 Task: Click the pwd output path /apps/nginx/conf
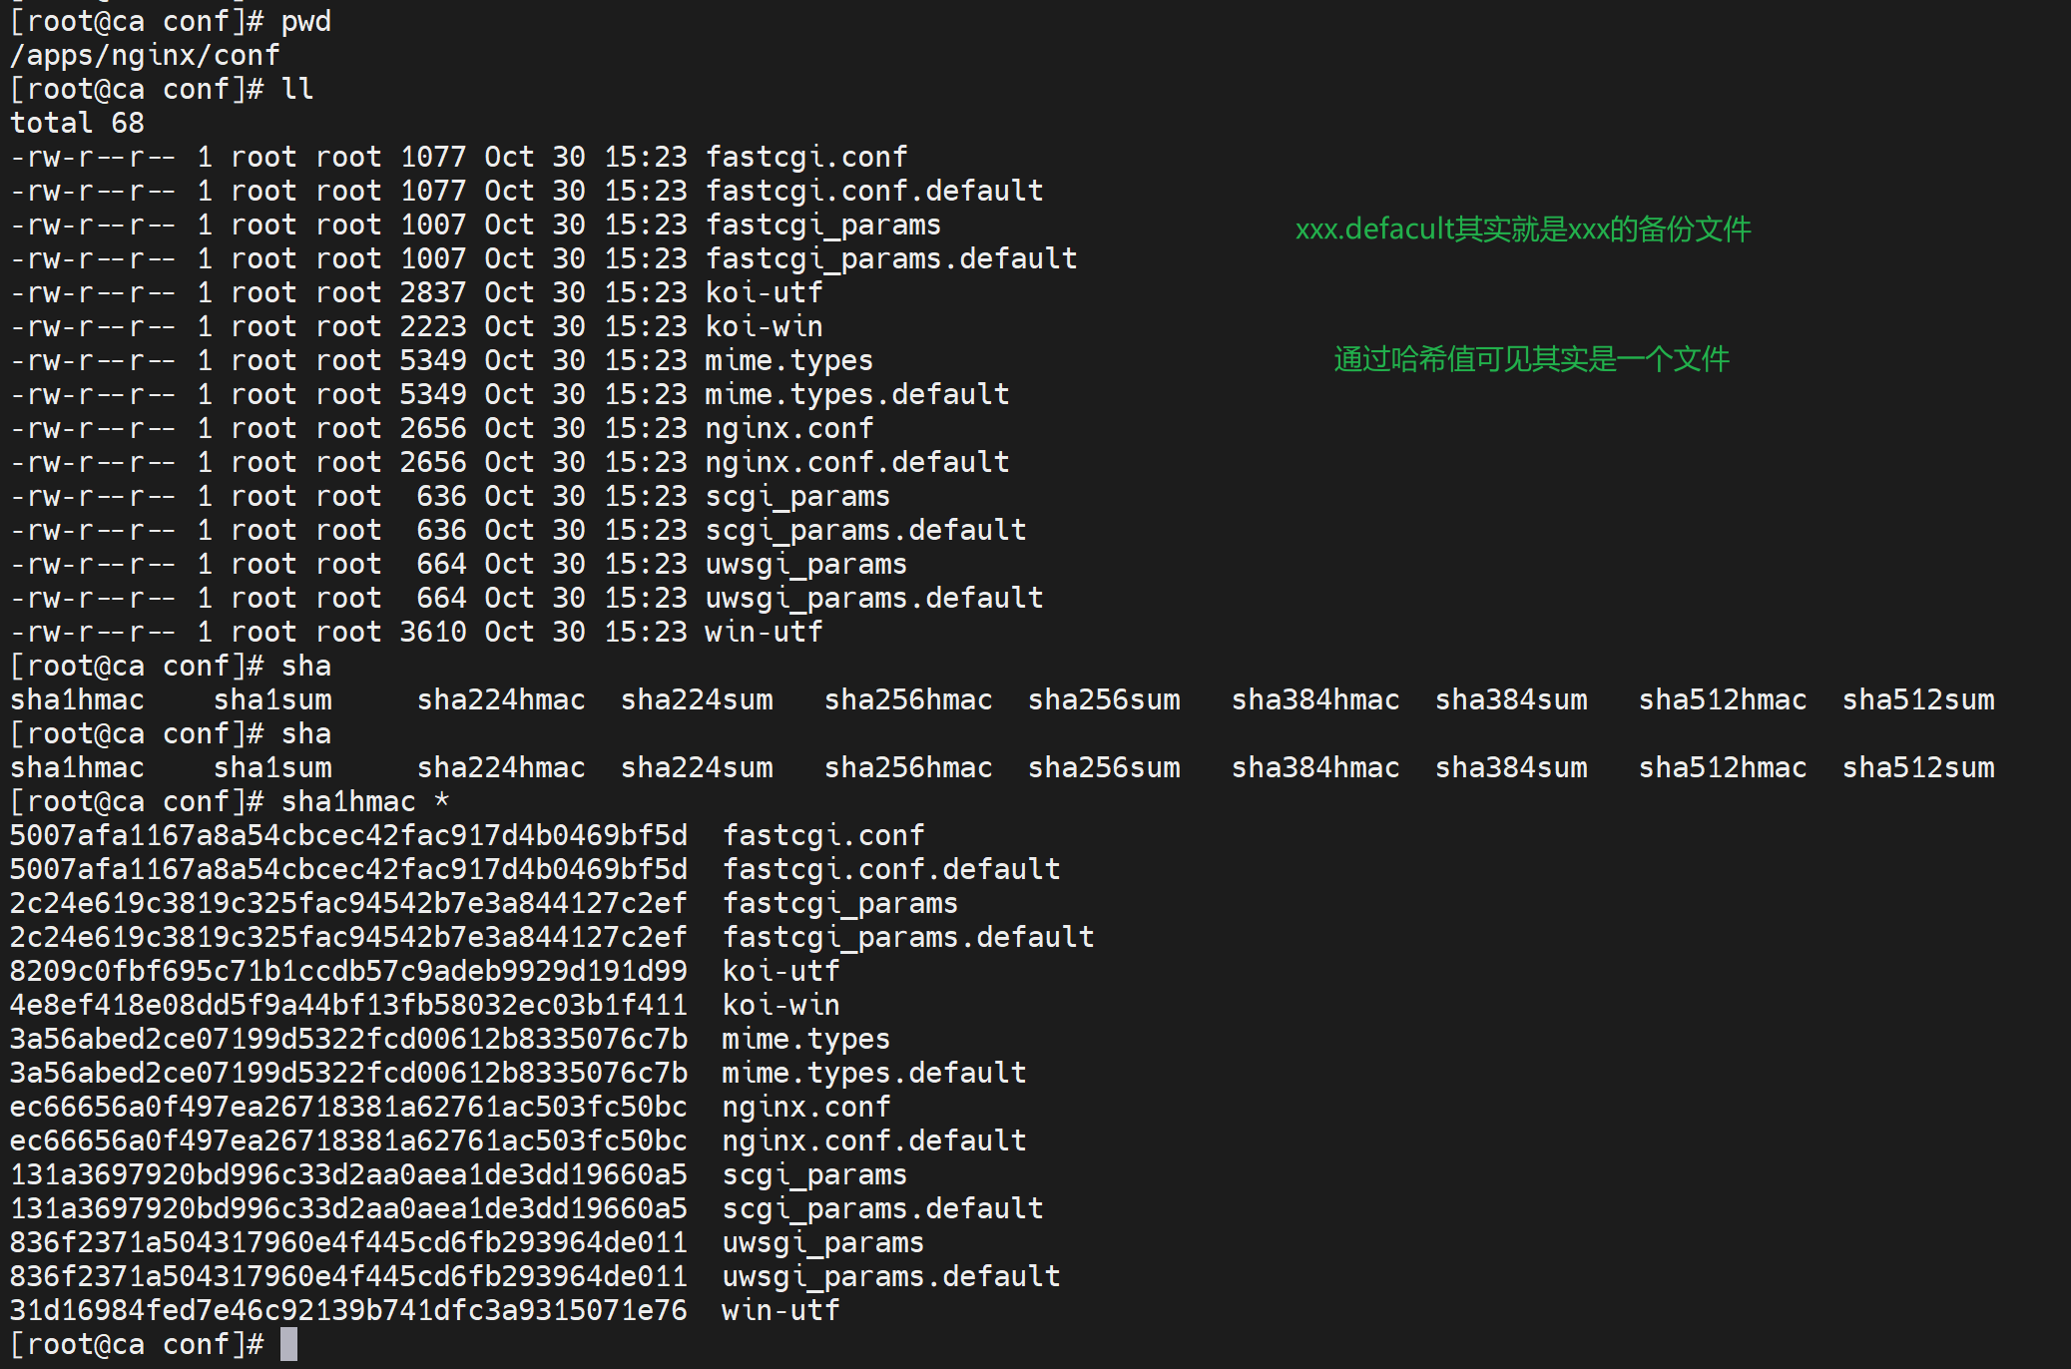point(145,56)
